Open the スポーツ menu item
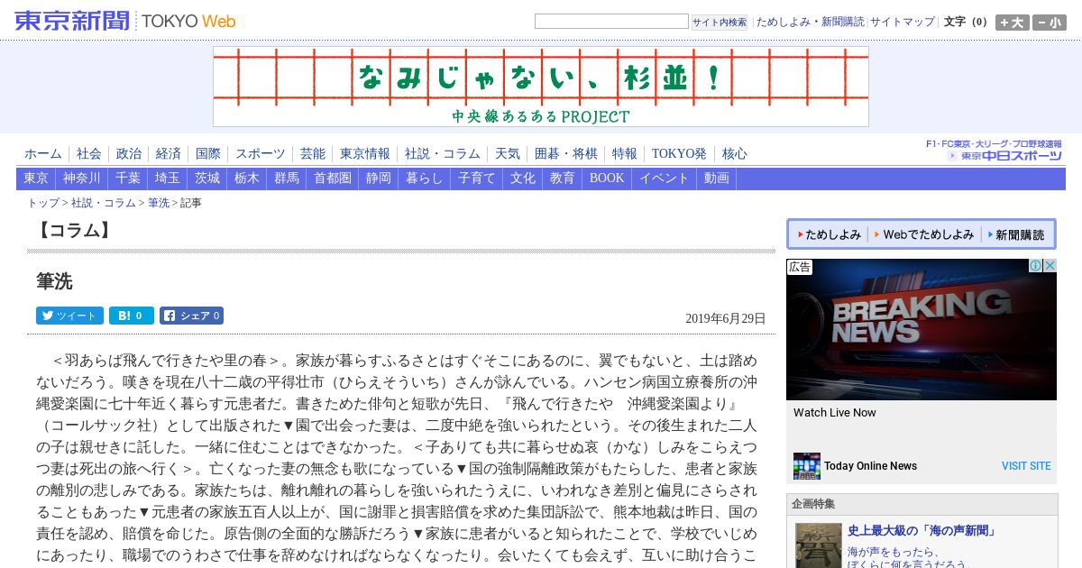 (261, 154)
